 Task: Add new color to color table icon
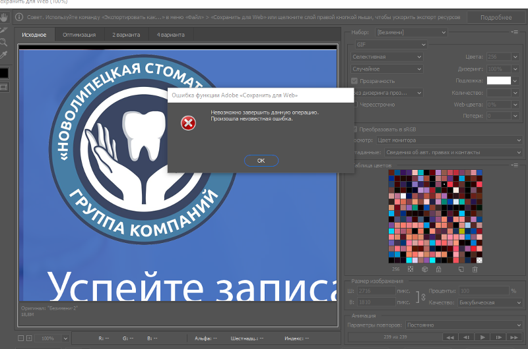click(x=461, y=269)
